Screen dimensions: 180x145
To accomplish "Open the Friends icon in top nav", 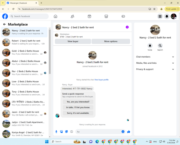I will tap(72, 16).
